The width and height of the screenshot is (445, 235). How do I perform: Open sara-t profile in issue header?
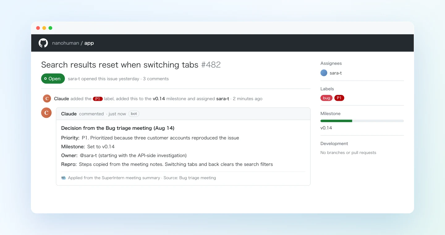pos(74,79)
